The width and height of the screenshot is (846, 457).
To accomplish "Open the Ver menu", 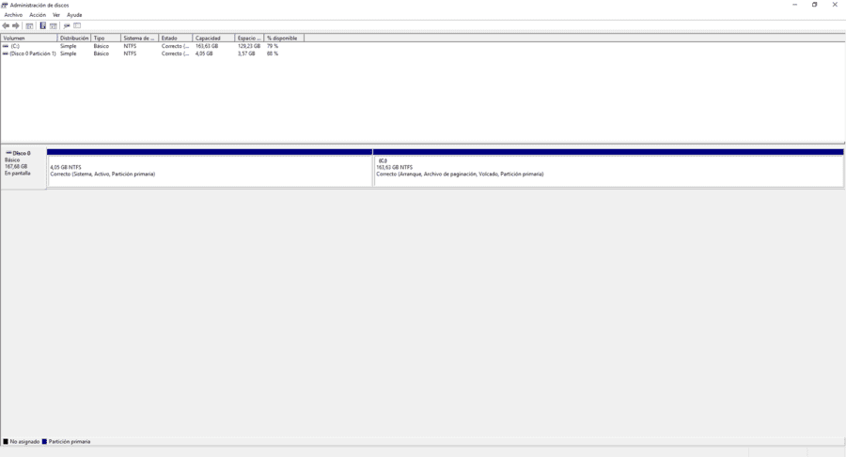I will [56, 15].
